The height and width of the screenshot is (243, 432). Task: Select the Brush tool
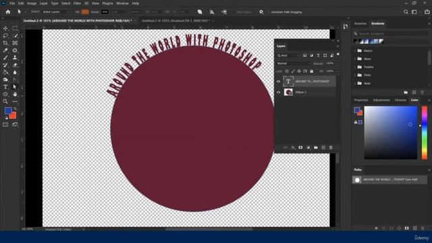5,57
